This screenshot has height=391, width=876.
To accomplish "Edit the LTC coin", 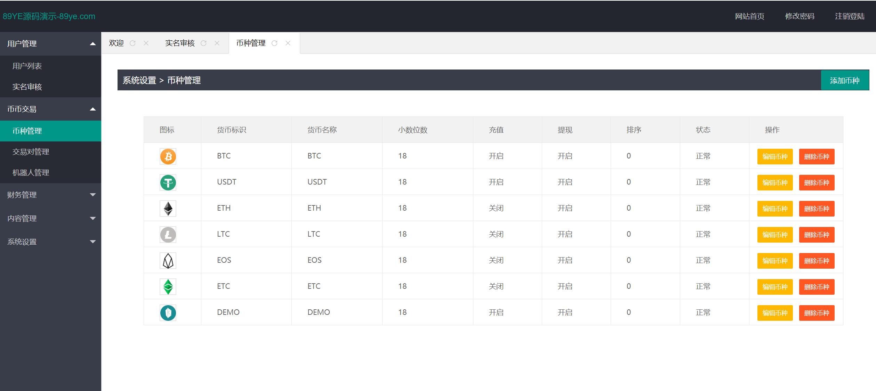I will [x=775, y=235].
